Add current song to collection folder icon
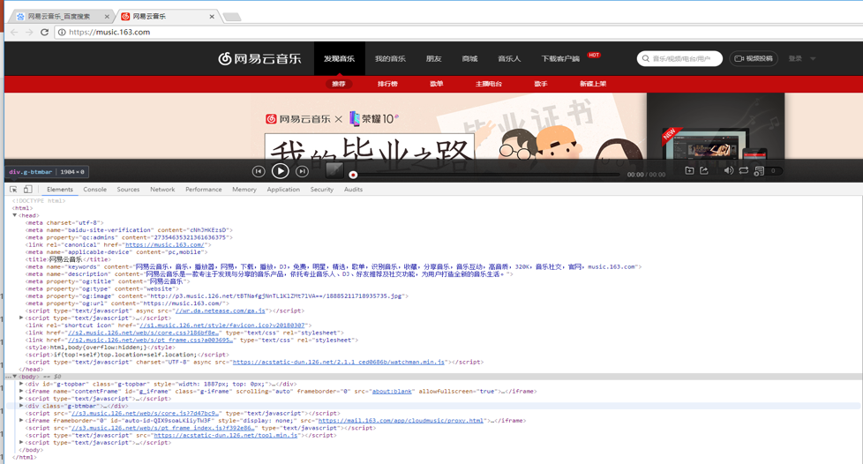Screen dimensions: 863x464 (x=689, y=170)
